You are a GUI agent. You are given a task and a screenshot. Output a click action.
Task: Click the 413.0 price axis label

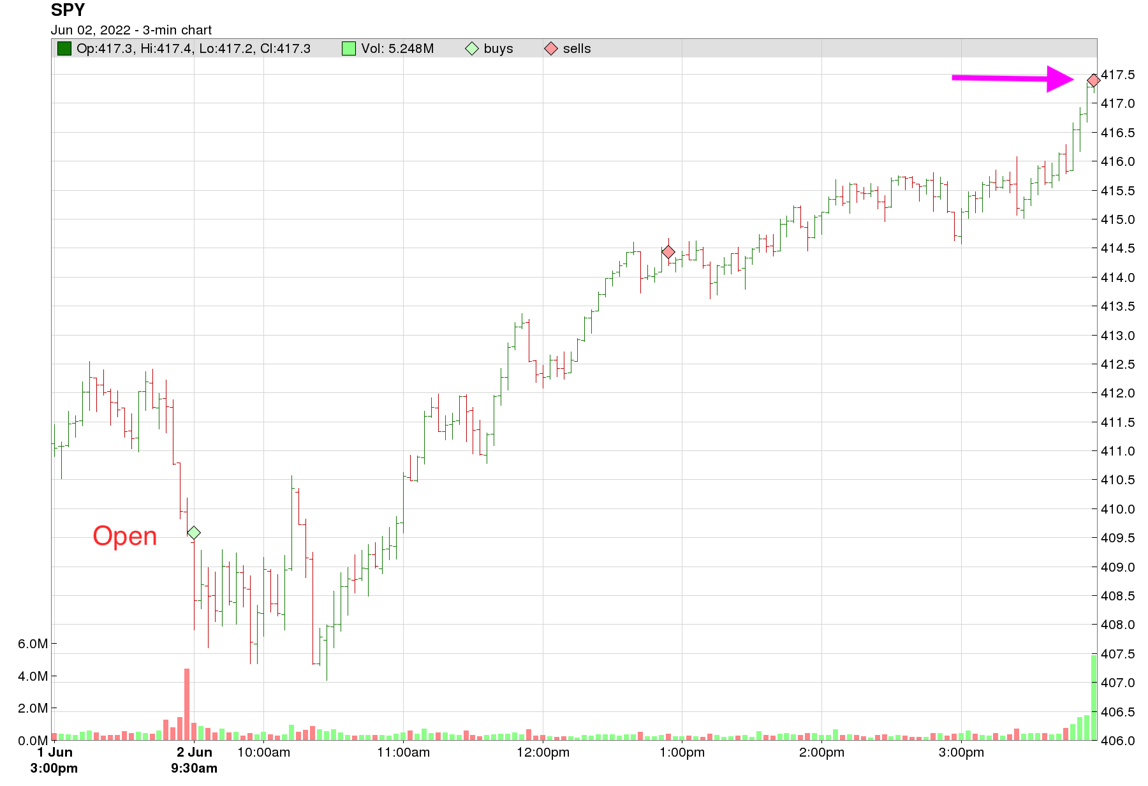[x=1118, y=336]
